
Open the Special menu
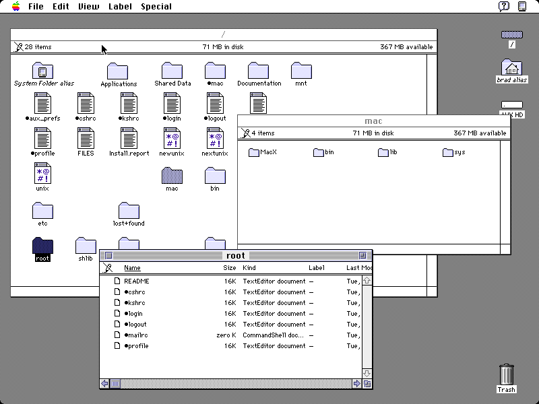156,7
